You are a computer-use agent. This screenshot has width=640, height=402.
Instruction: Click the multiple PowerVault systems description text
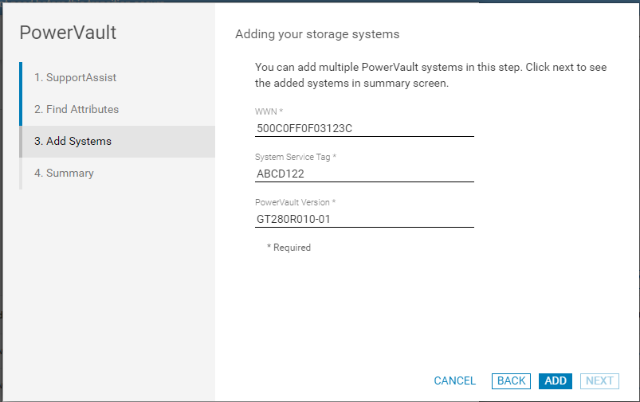point(430,75)
